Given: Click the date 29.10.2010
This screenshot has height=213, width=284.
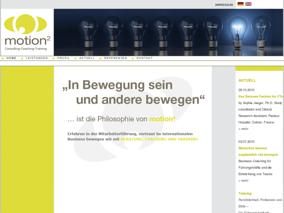Looking at the screenshot, I should [246, 90].
